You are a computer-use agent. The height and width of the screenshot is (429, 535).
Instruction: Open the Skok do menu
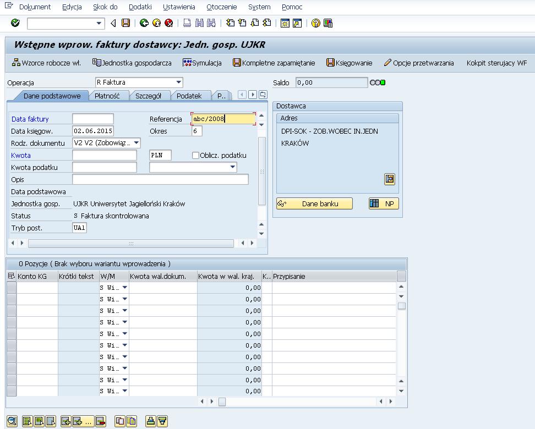[x=105, y=7]
